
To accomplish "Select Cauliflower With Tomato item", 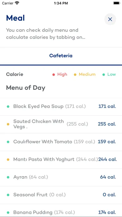I will (61, 142).
